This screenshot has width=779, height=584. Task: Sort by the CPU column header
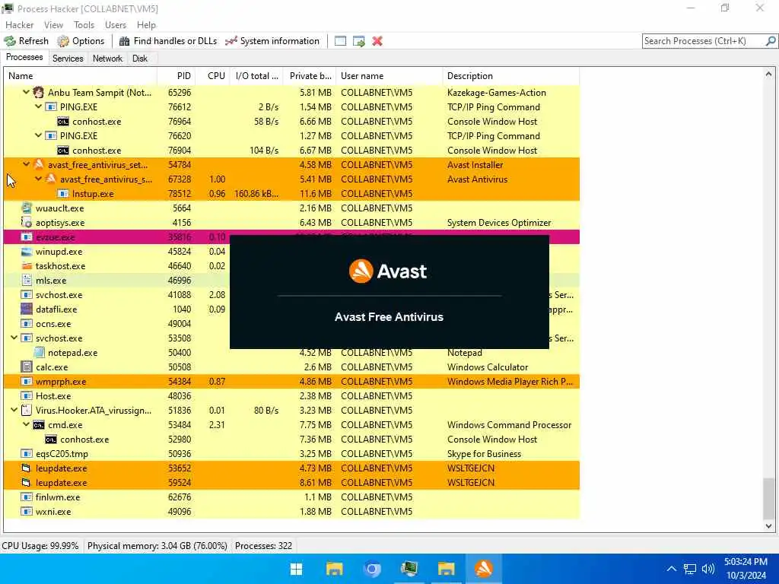coord(214,76)
